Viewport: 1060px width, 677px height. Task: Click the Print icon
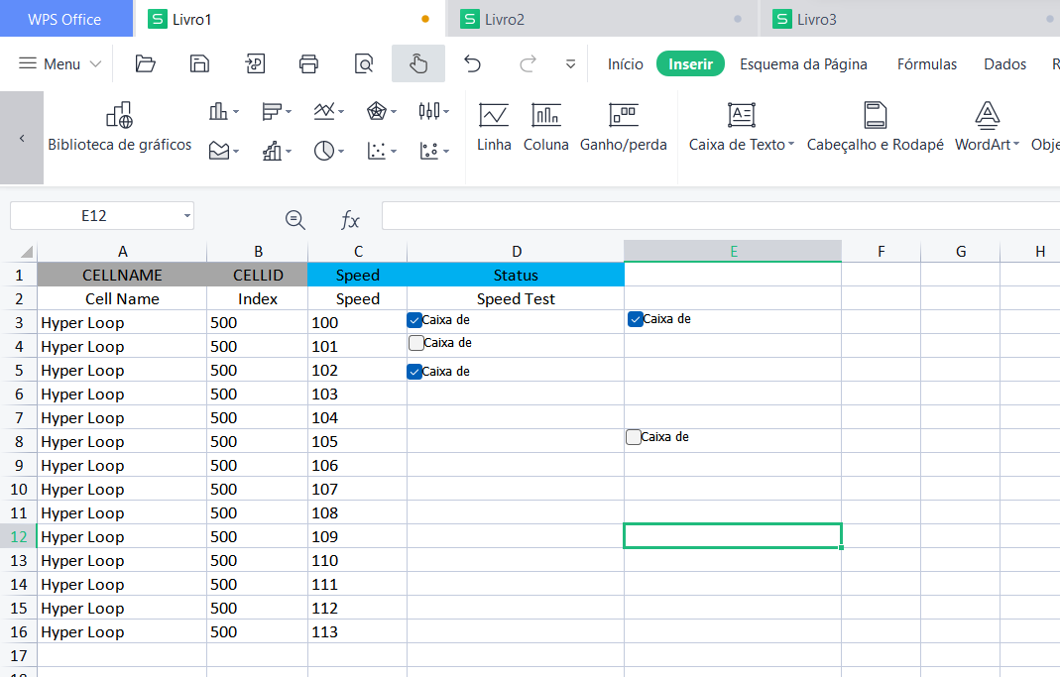pyautogui.click(x=308, y=64)
